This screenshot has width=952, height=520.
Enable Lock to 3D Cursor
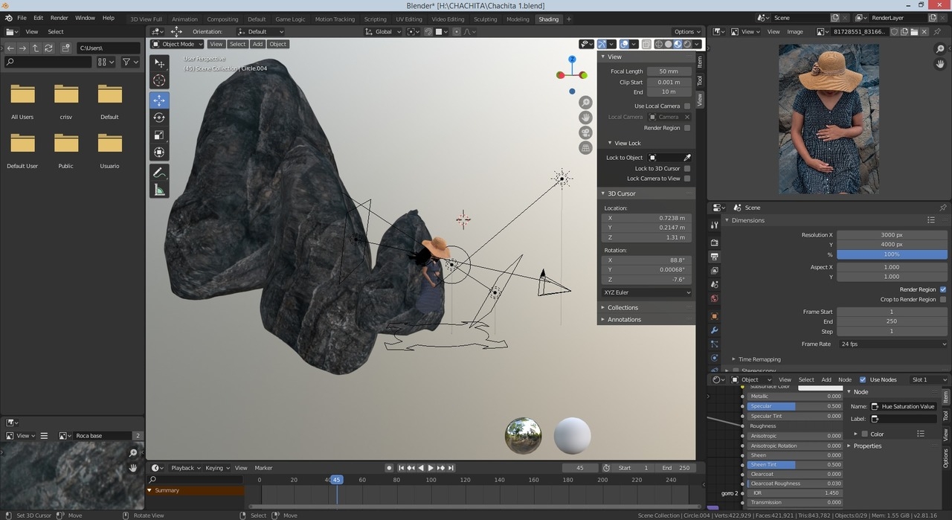point(687,169)
